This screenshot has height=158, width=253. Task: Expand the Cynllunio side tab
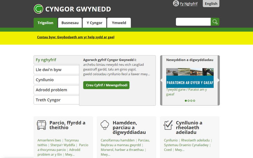coord(56,80)
